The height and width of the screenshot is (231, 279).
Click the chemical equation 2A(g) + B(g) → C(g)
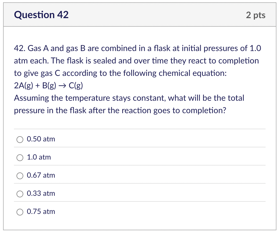[x=48, y=85]
